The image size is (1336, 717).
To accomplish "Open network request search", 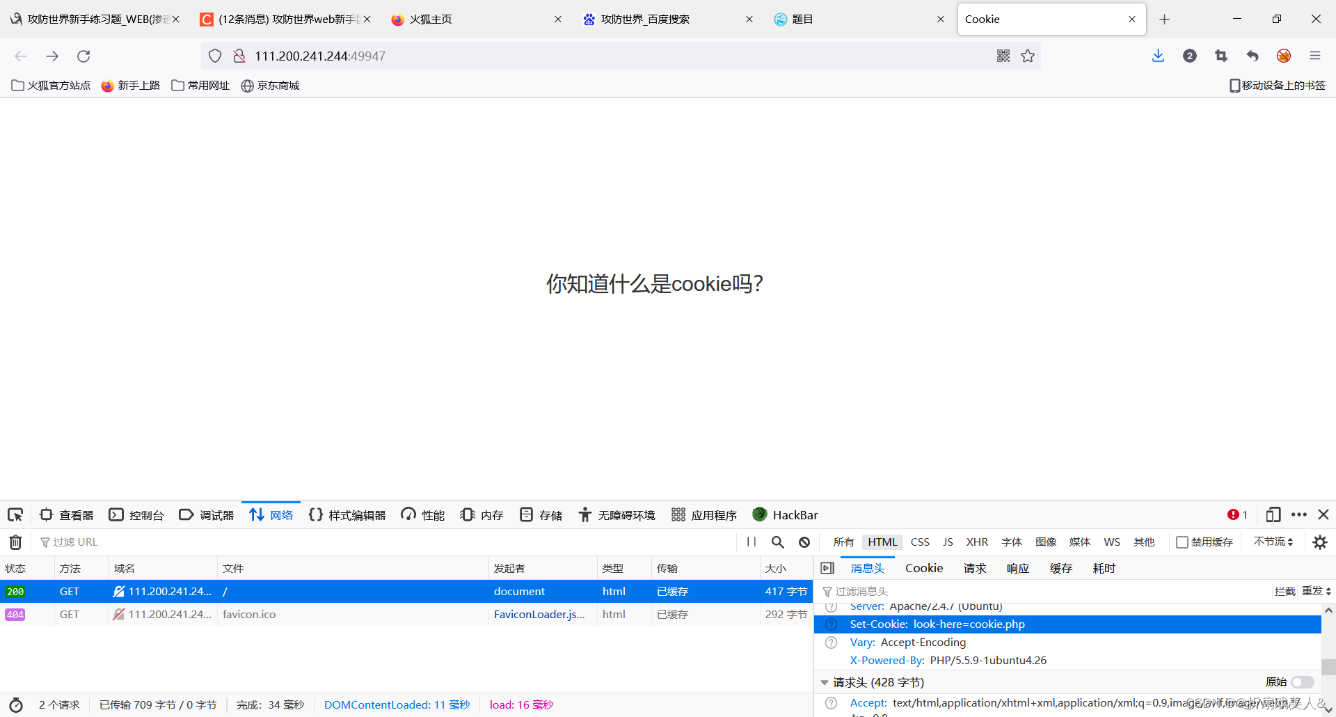I will 778,542.
